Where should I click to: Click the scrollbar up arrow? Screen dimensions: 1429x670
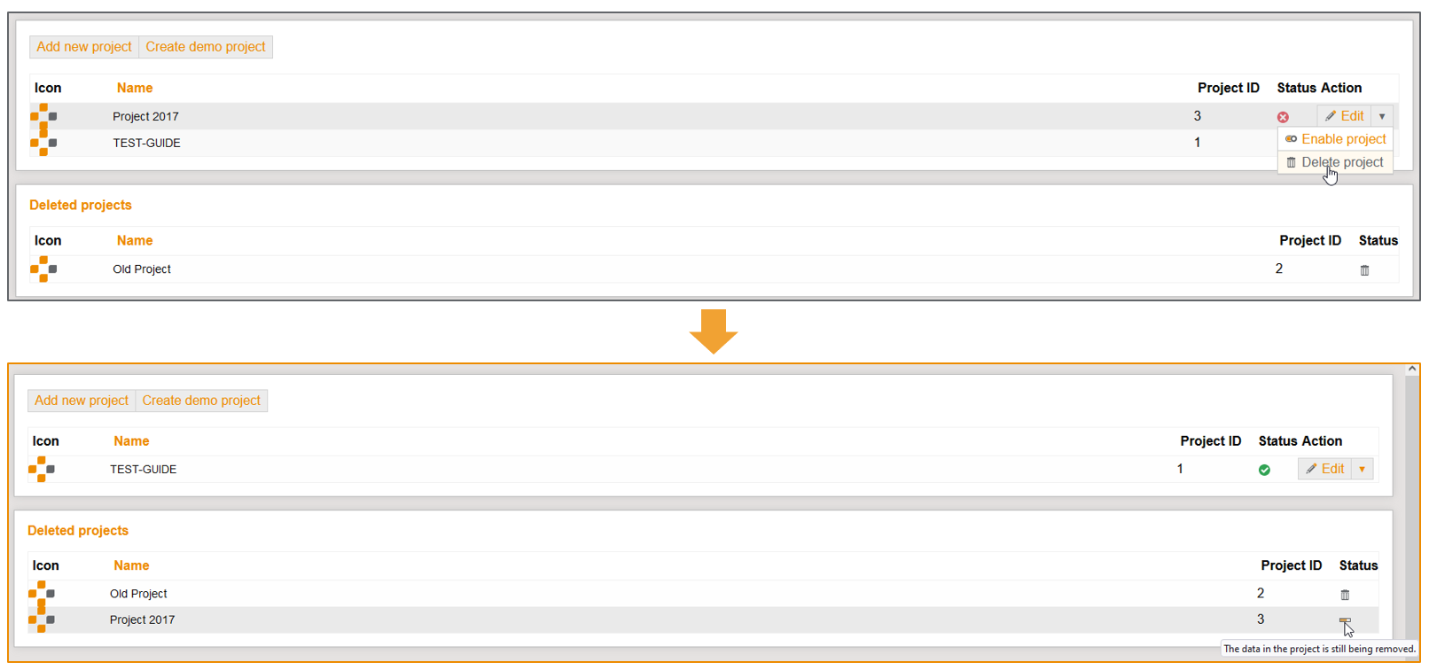click(x=1412, y=370)
